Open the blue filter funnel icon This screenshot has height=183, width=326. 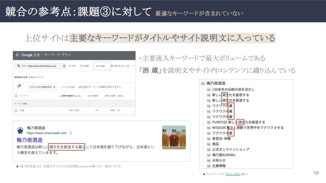click(19, 87)
